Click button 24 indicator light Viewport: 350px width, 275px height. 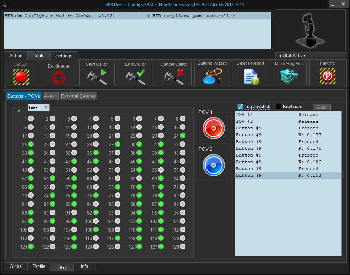pos(183,136)
